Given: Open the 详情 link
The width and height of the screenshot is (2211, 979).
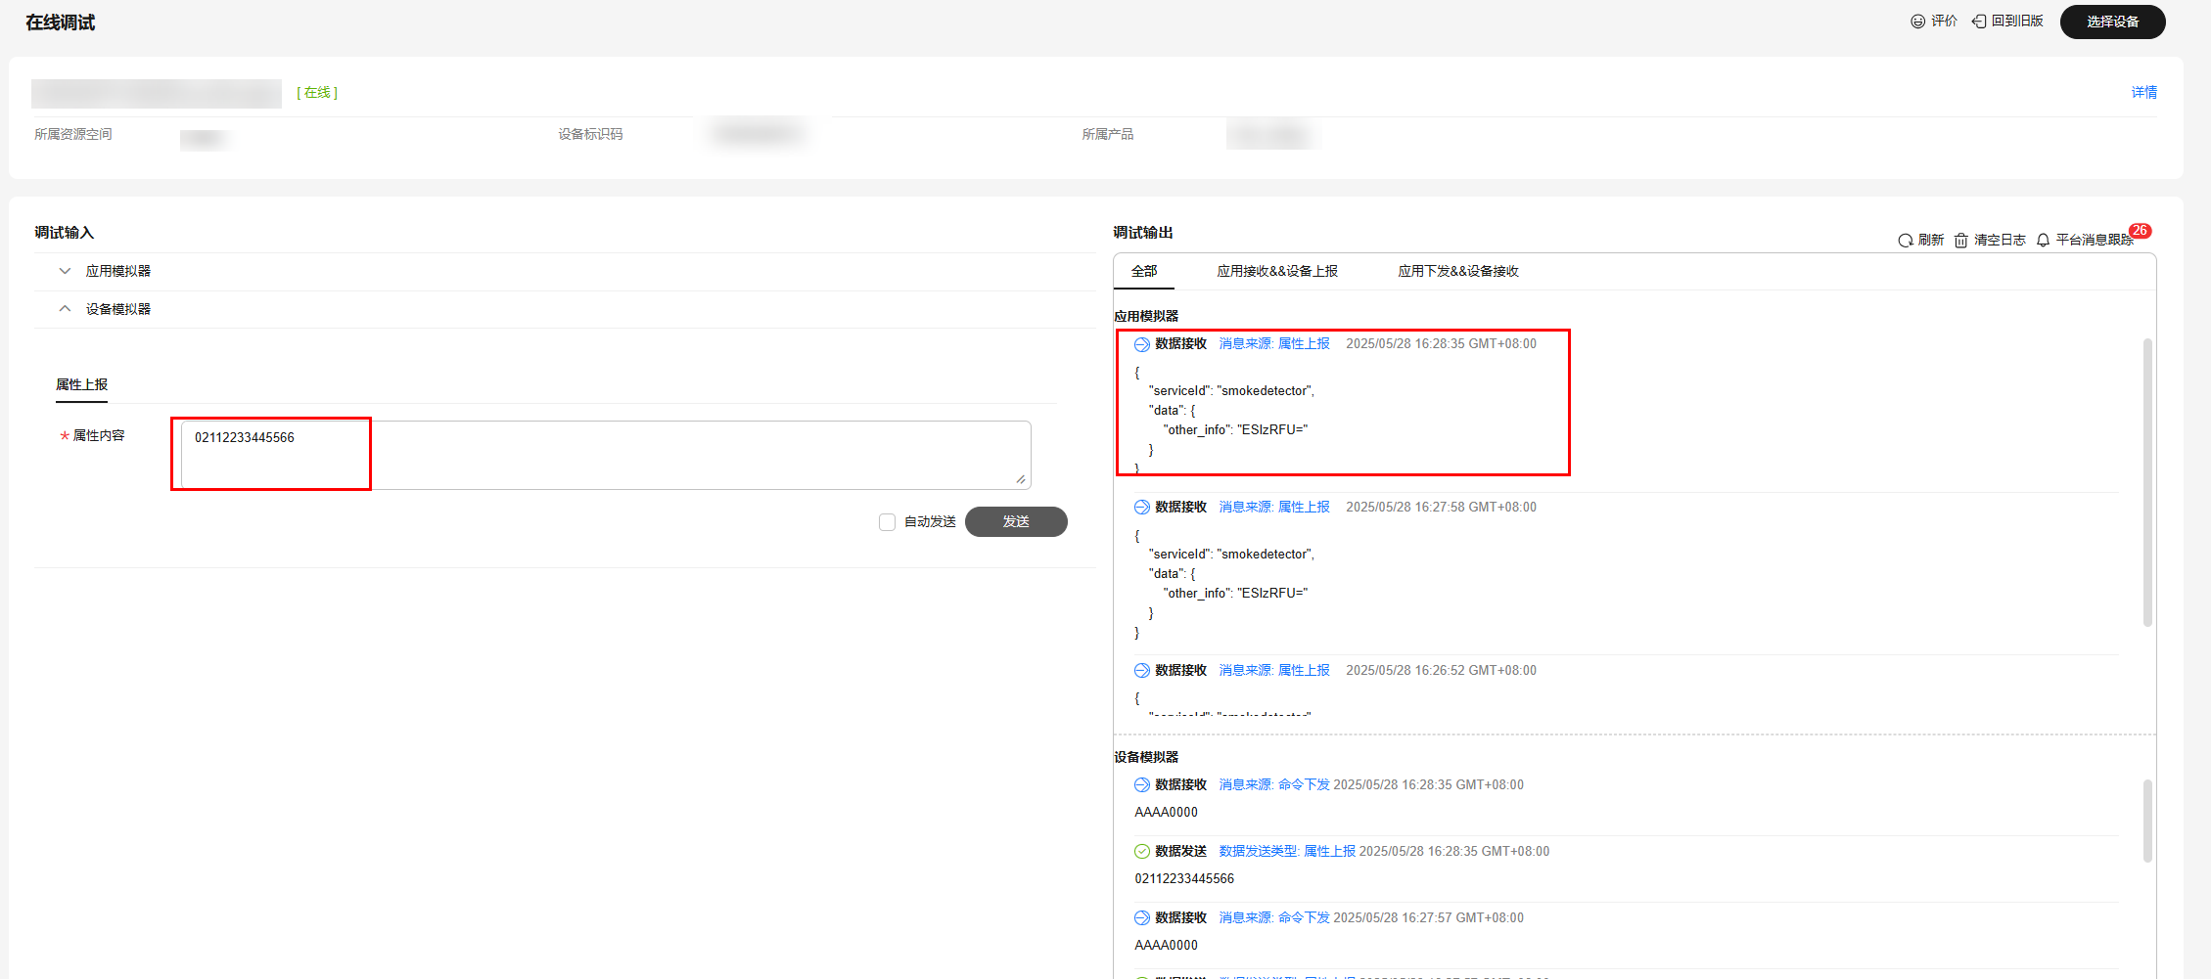Looking at the screenshot, I should click(x=2143, y=93).
